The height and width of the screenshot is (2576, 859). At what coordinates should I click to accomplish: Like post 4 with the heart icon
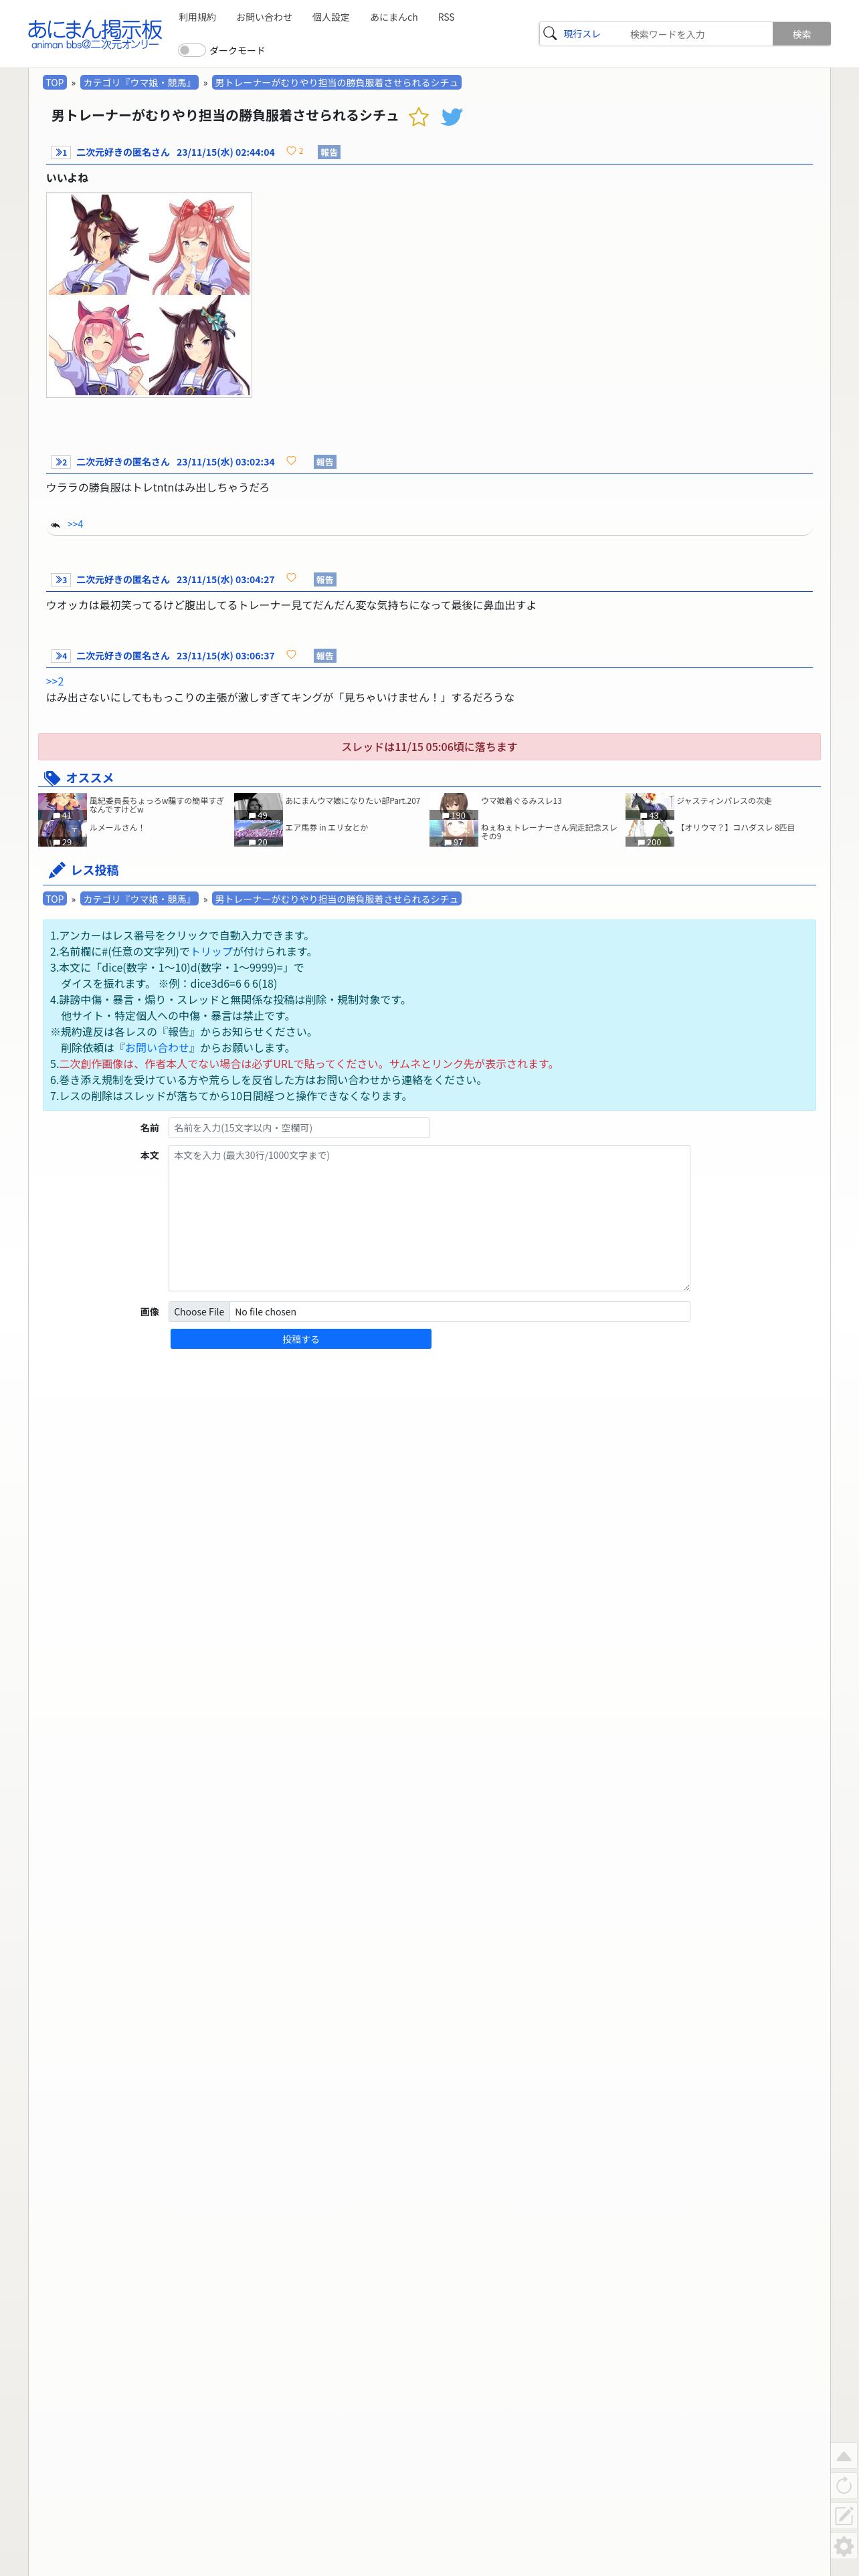tap(291, 655)
